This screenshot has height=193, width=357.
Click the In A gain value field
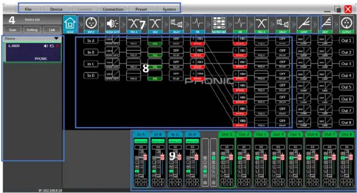click(x=141, y=147)
